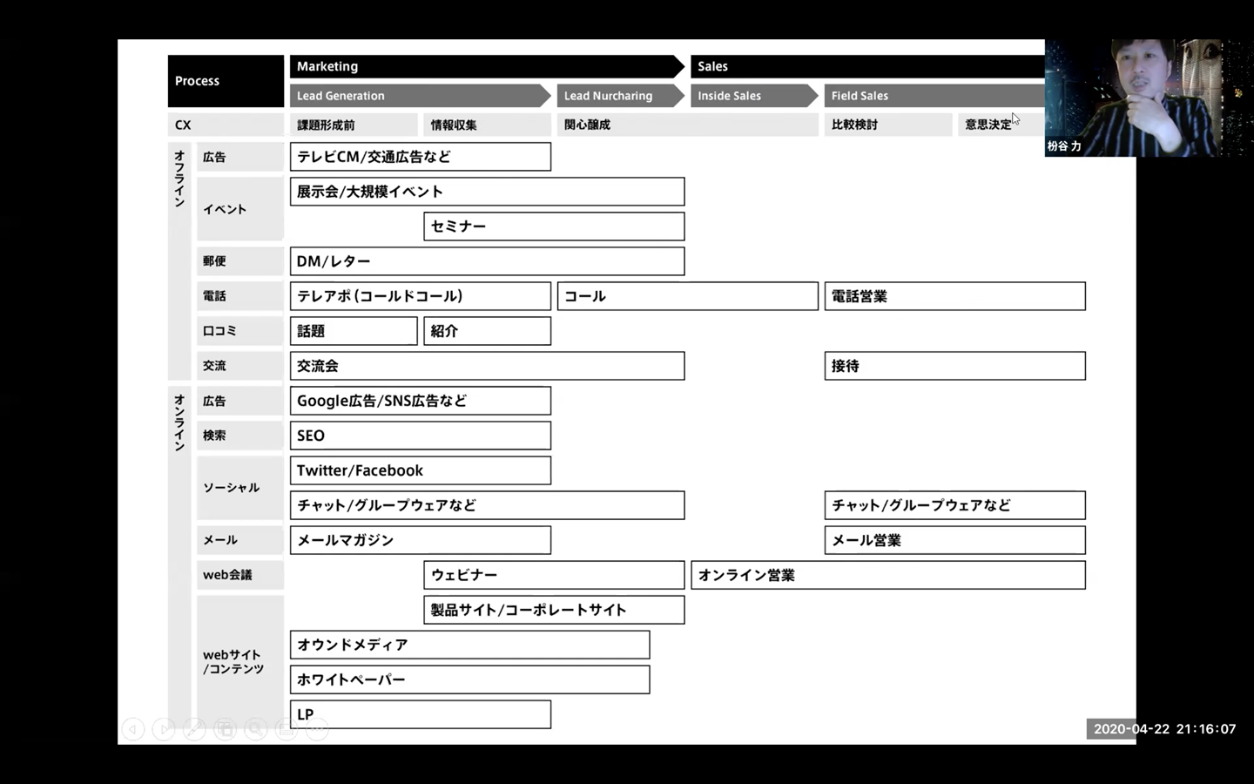
Task: Select the SEO box
Action: tap(421, 436)
